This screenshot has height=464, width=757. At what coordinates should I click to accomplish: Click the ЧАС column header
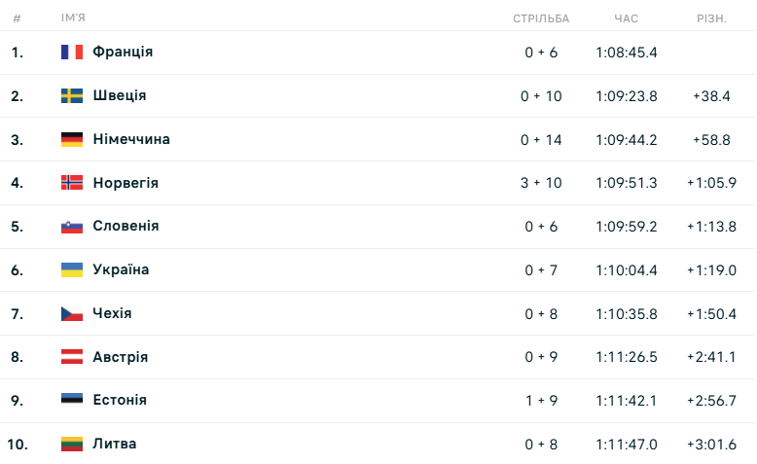point(627,18)
